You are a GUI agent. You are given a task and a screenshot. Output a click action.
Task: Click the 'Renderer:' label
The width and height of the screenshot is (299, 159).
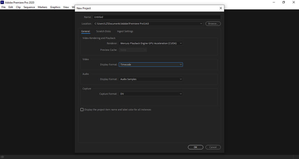pyautogui.click(x=112, y=43)
